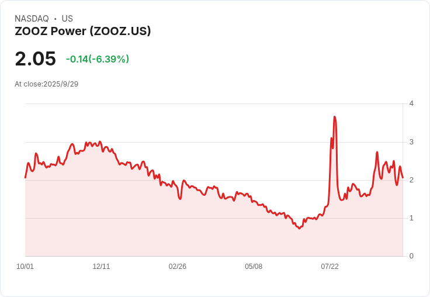Click the NASDAQ exchange label
The image size is (430, 297).
point(32,19)
